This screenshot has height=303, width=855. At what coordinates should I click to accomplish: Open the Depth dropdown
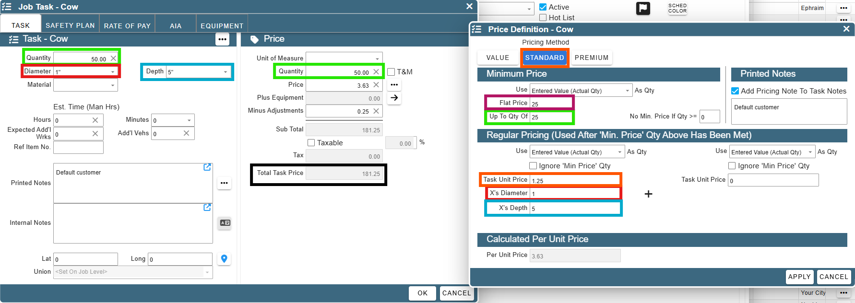226,72
